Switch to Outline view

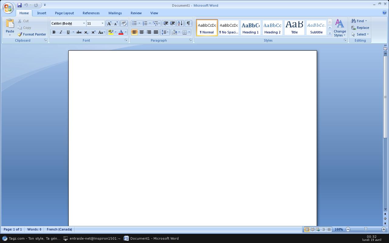point(323,230)
